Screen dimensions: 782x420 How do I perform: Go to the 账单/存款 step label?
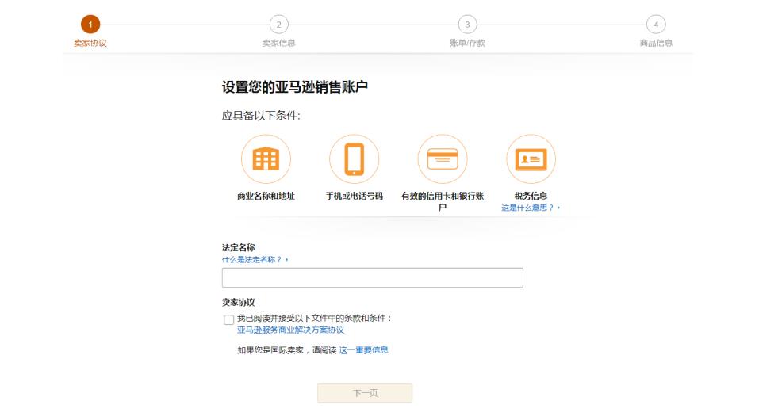(x=467, y=43)
